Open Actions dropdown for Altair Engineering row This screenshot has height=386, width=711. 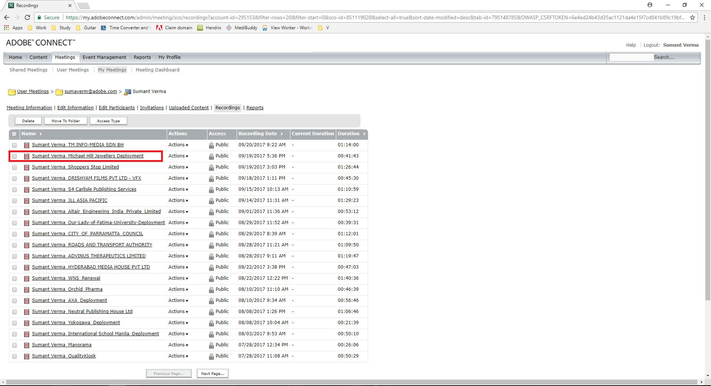click(178, 212)
